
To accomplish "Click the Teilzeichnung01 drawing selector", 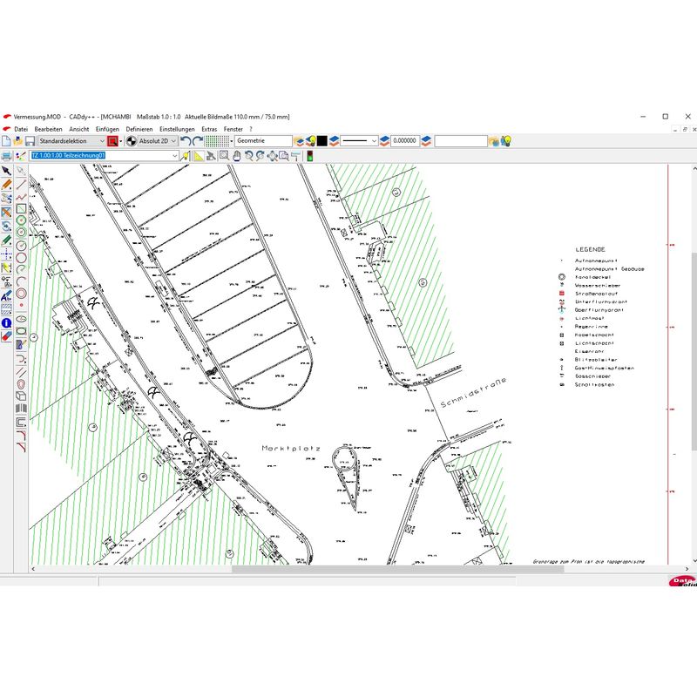I will [x=104, y=156].
